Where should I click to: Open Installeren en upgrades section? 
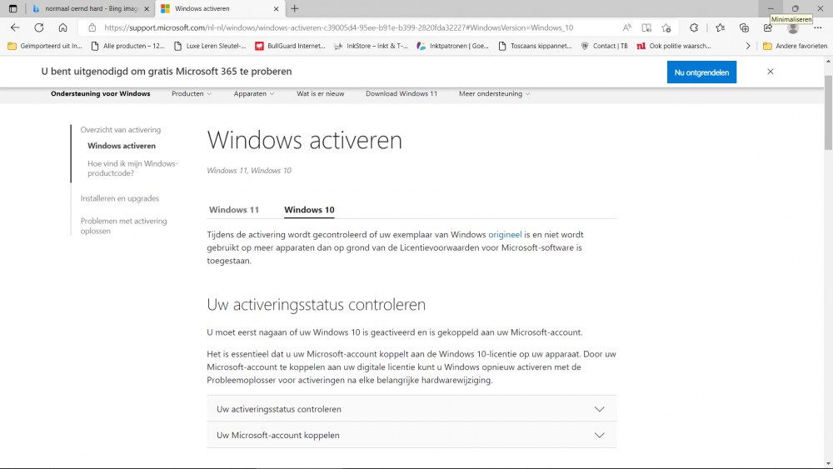tap(119, 198)
